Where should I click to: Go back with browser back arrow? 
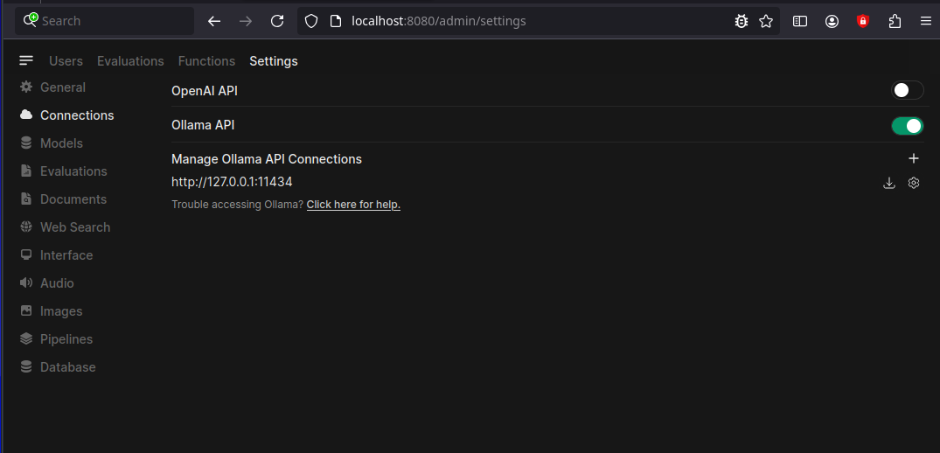pyautogui.click(x=214, y=21)
